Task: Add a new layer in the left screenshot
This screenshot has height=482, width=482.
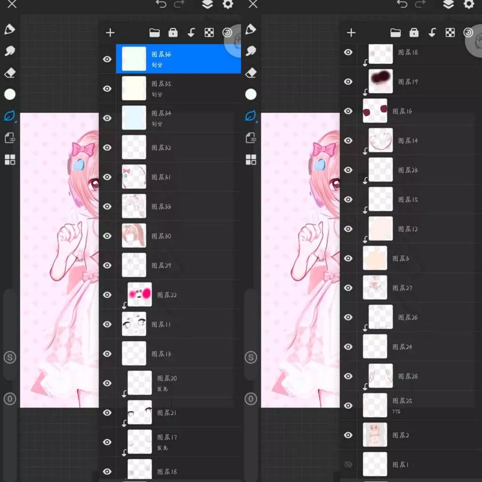Action: click(110, 32)
